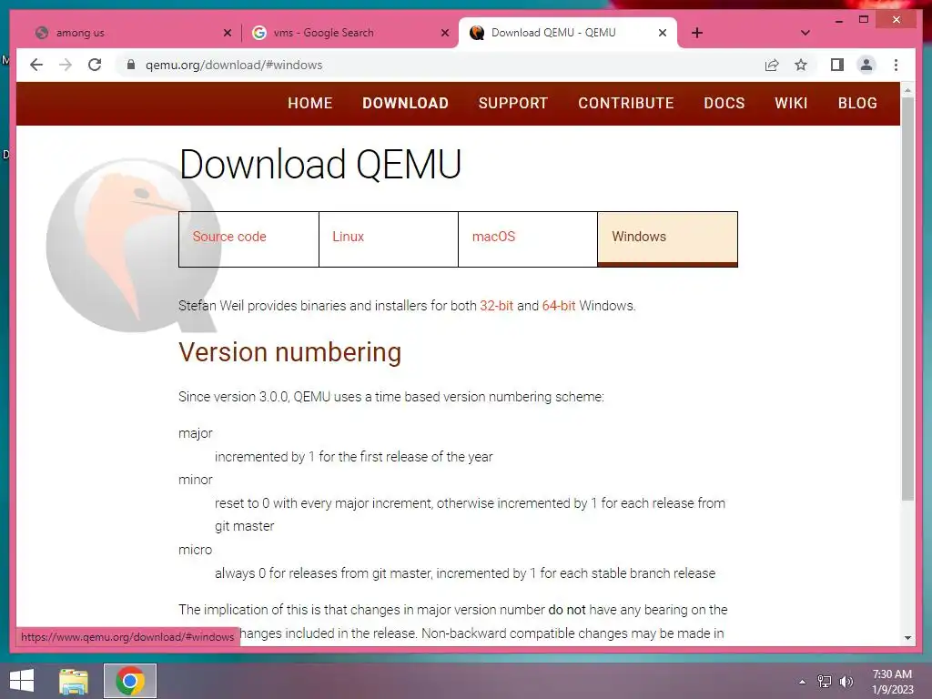Click the 'micro' definition term
Viewport: 932px width, 699px height.
point(195,550)
